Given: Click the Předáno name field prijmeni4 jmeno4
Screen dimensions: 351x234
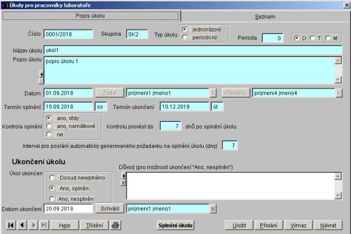Looking at the screenshot, I should pyautogui.click(x=294, y=93).
